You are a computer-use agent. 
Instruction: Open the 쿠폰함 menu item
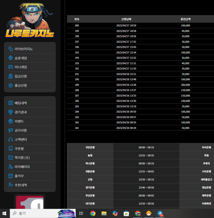coord(19,149)
